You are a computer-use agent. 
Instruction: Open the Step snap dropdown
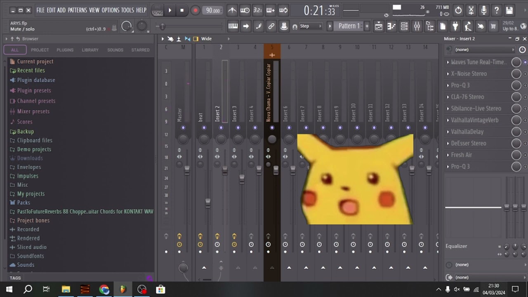click(311, 26)
